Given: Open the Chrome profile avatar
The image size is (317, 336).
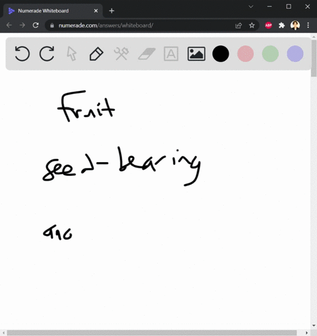Looking at the screenshot, I should 295,26.
